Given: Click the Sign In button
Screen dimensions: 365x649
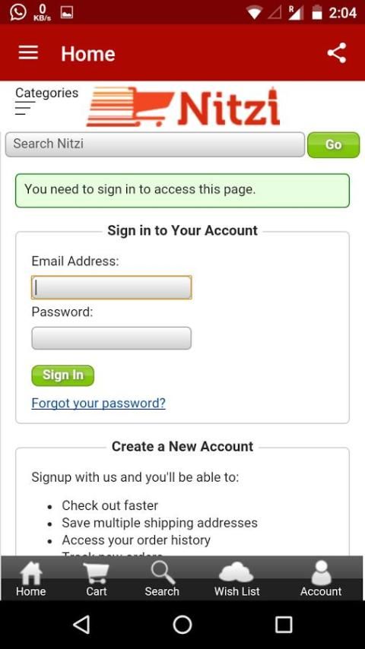Looking at the screenshot, I should [63, 375].
